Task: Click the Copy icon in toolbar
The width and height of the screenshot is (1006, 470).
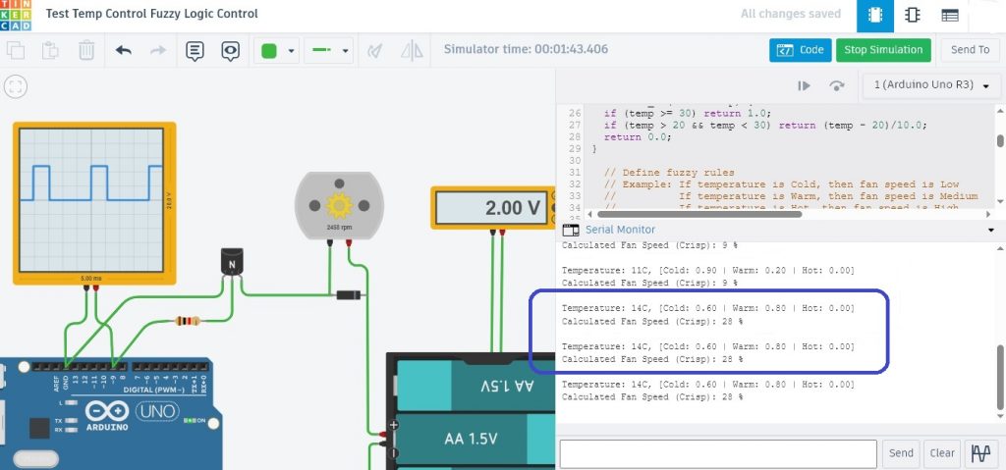Action: [16, 50]
